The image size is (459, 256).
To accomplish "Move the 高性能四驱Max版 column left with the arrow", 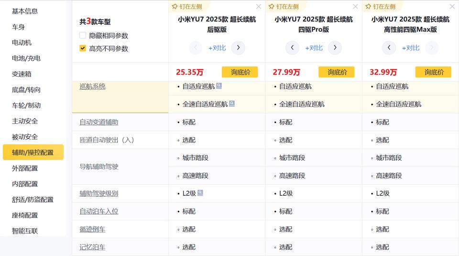I will (389, 47).
